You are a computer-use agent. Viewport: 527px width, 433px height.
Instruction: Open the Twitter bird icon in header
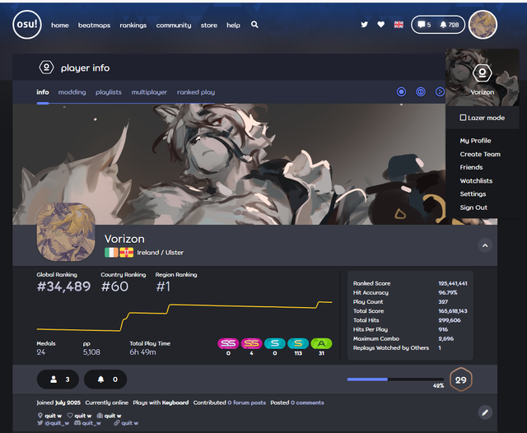point(364,25)
